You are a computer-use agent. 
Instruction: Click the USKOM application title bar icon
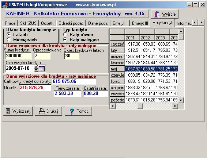tap(5, 5)
